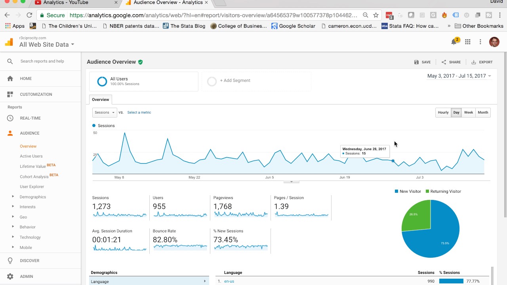Select the Overview report tab
The height and width of the screenshot is (285, 507).
(100, 100)
